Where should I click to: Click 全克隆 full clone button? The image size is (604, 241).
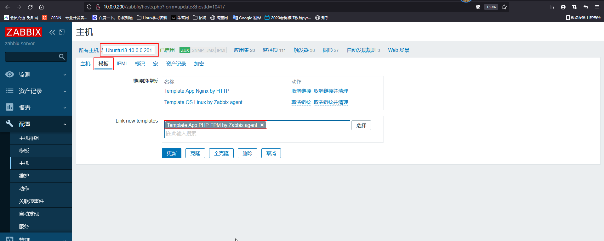[221, 153]
